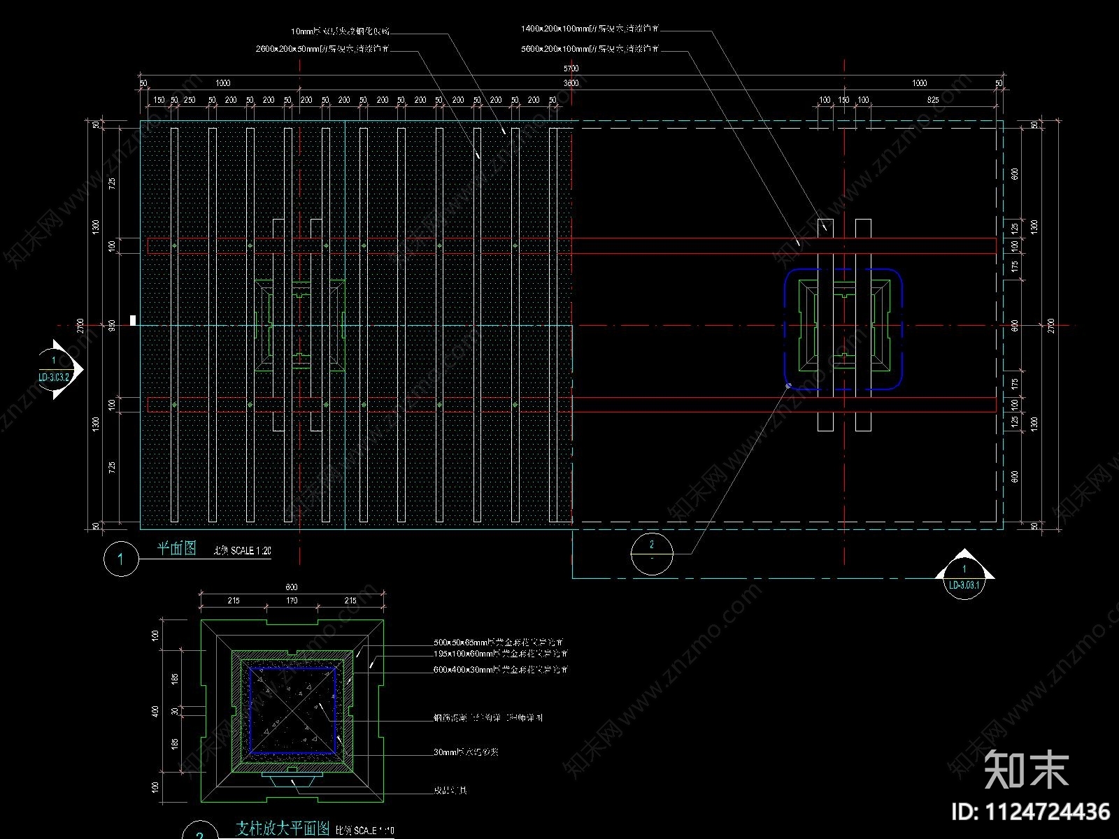Click the SCALE 1:20 label
1119x839 pixels.
pyautogui.click(x=250, y=551)
